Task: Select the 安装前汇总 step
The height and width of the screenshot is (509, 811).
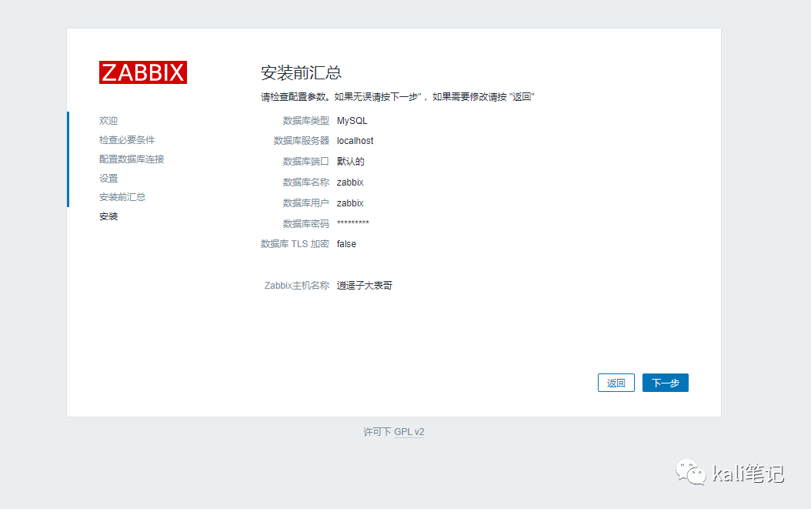Action: (x=122, y=197)
